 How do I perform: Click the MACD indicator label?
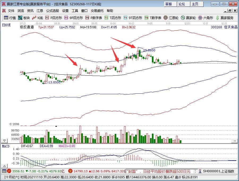[6, 146]
